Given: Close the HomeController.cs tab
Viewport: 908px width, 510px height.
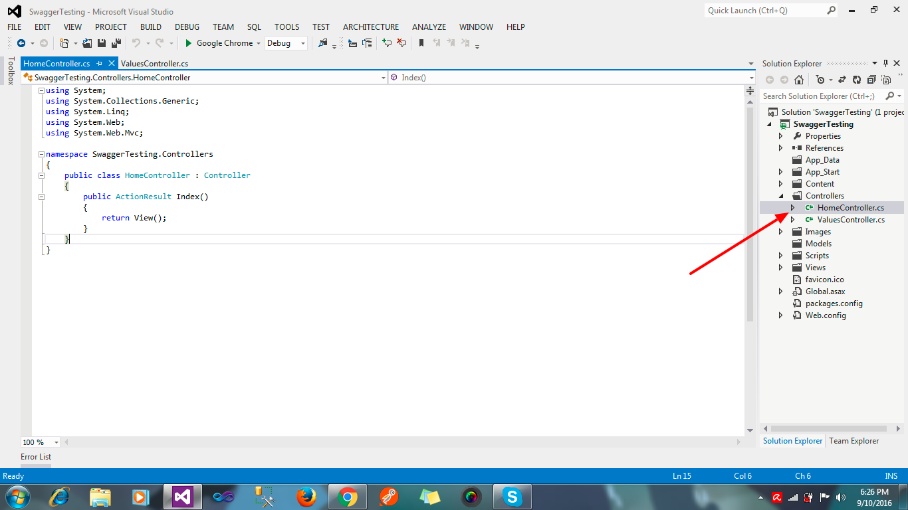Looking at the screenshot, I should [110, 64].
